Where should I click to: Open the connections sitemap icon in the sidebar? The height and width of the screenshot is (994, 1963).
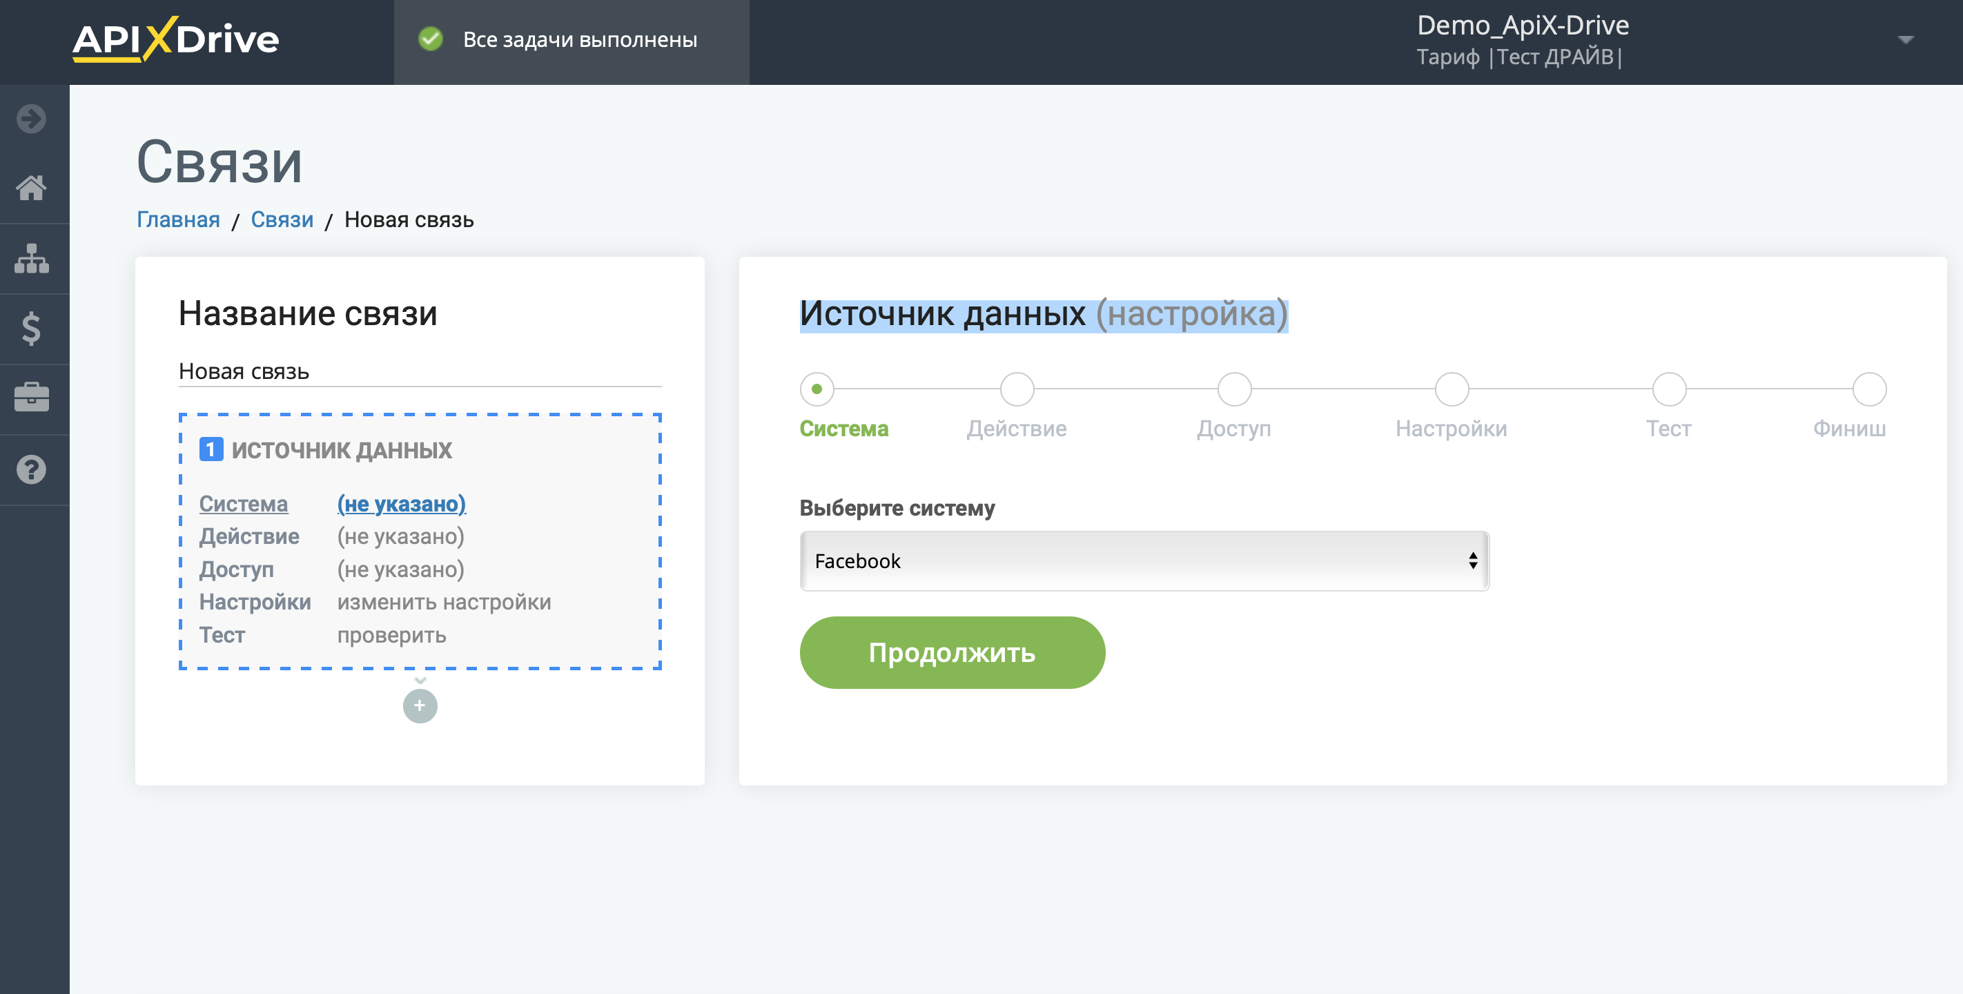click(31, 258)
